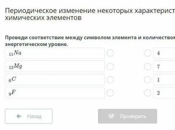
Task: Click the 12Mg element box
Action: pyautogui.click(x=55, y=67)
